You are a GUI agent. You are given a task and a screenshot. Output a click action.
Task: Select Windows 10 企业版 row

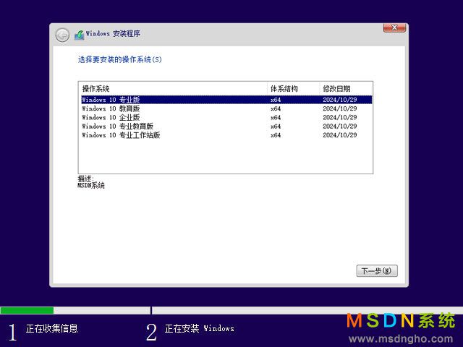(226, 117)
